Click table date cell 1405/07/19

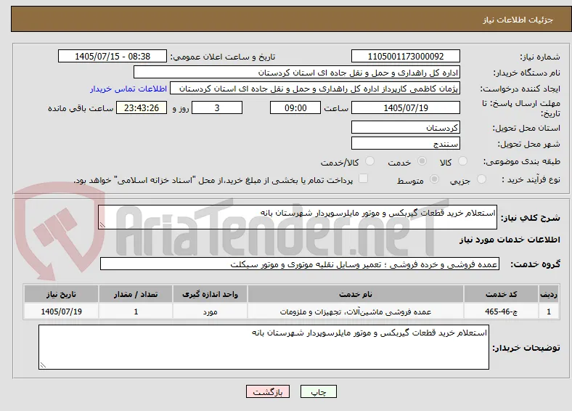(x=61, y=312)
